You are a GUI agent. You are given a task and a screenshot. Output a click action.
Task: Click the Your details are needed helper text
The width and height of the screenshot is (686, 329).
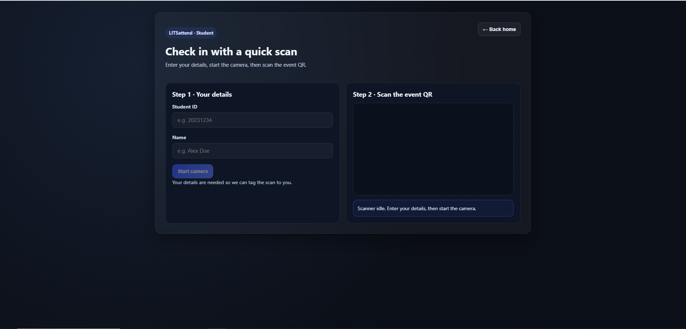click(232, 182)
